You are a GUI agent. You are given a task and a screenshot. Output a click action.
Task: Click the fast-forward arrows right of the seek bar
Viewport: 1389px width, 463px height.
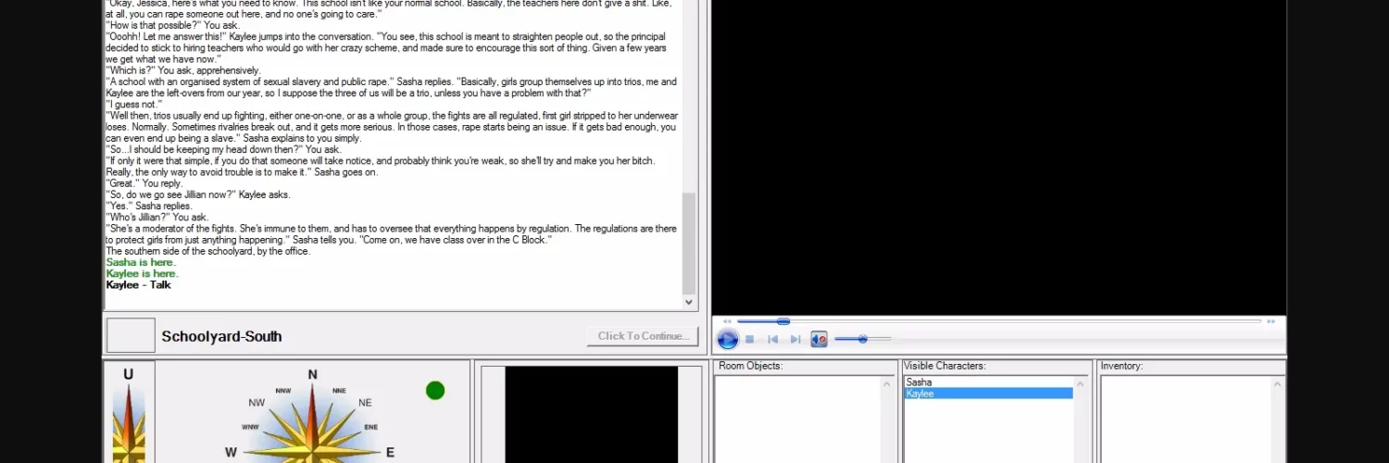(x=1271, y=321)
